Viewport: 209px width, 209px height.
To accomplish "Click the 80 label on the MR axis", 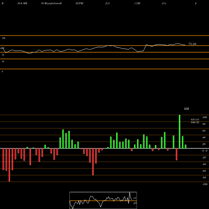I will pos(204,124).
